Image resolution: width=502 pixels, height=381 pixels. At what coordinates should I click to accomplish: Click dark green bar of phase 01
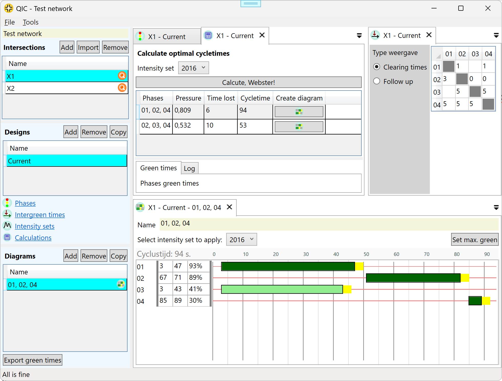coord(288,266)
